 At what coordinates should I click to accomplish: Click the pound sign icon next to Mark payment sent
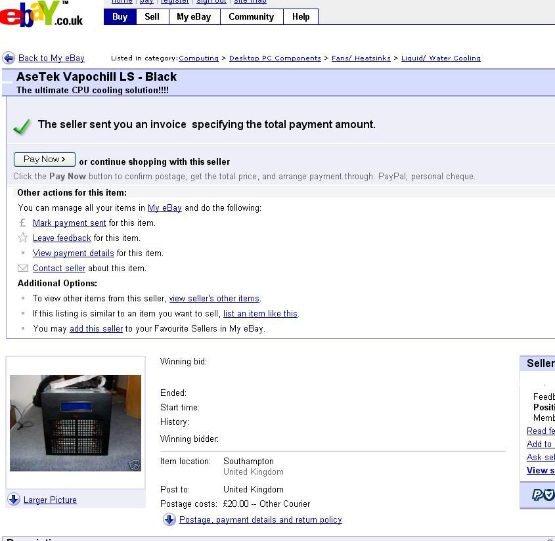22,223
